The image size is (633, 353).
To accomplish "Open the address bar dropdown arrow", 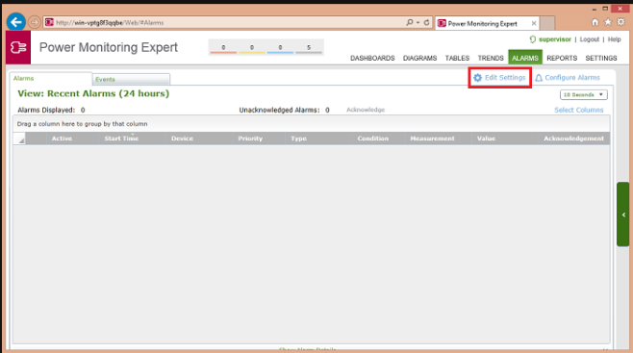I will coord(418,22).
